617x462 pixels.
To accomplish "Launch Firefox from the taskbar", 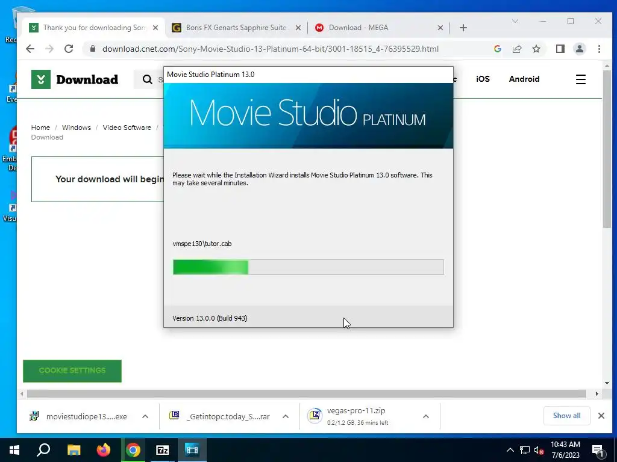I will (x=104, y=450).
